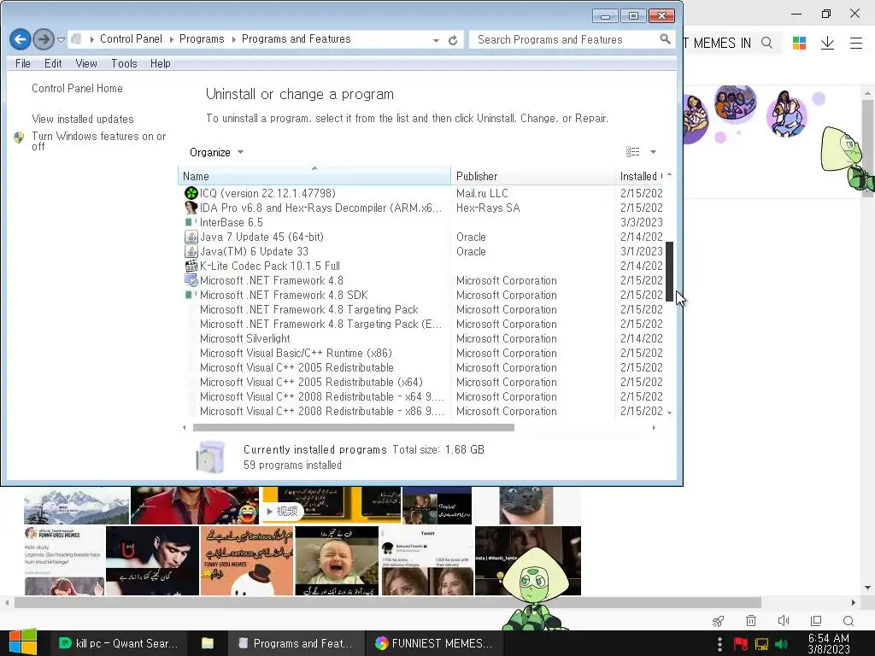875x656 pixels.
Task: Click program list scroll down arrow
Action: coord(669,413)
